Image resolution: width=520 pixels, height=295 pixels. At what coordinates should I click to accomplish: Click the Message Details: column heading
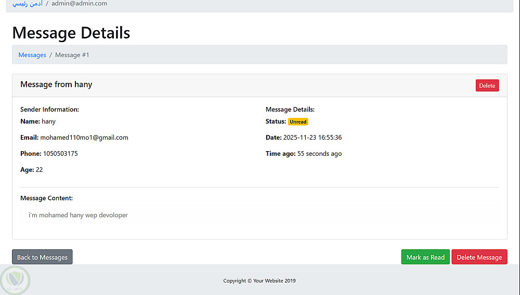coord(290,109)
